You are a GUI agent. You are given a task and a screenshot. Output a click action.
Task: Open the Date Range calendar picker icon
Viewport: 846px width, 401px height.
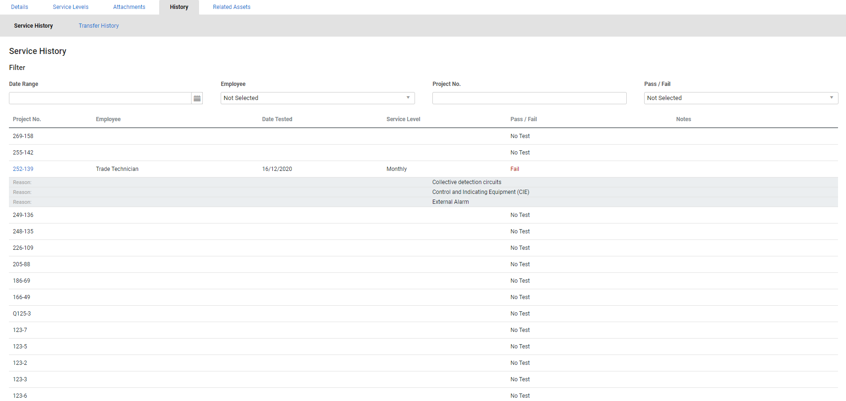coord(197,98)
